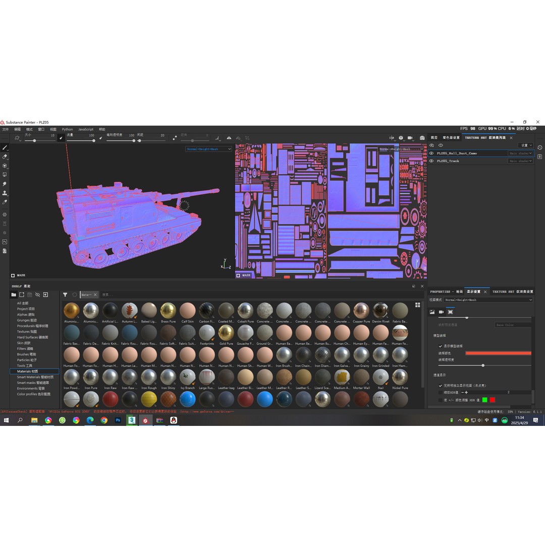545x545 pixels.
Task: Select the Polygon fill tool
Action: 5,175
